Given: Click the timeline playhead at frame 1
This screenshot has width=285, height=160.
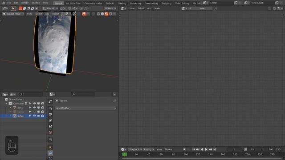Looking at the screenshot, I should (x=125, y=154).
